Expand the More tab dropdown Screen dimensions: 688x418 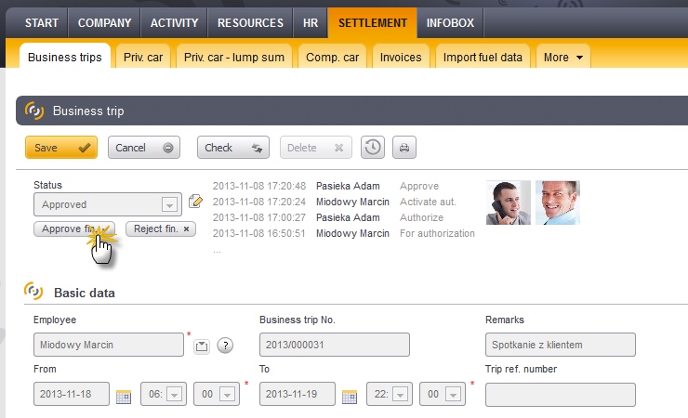pos(562,58)
